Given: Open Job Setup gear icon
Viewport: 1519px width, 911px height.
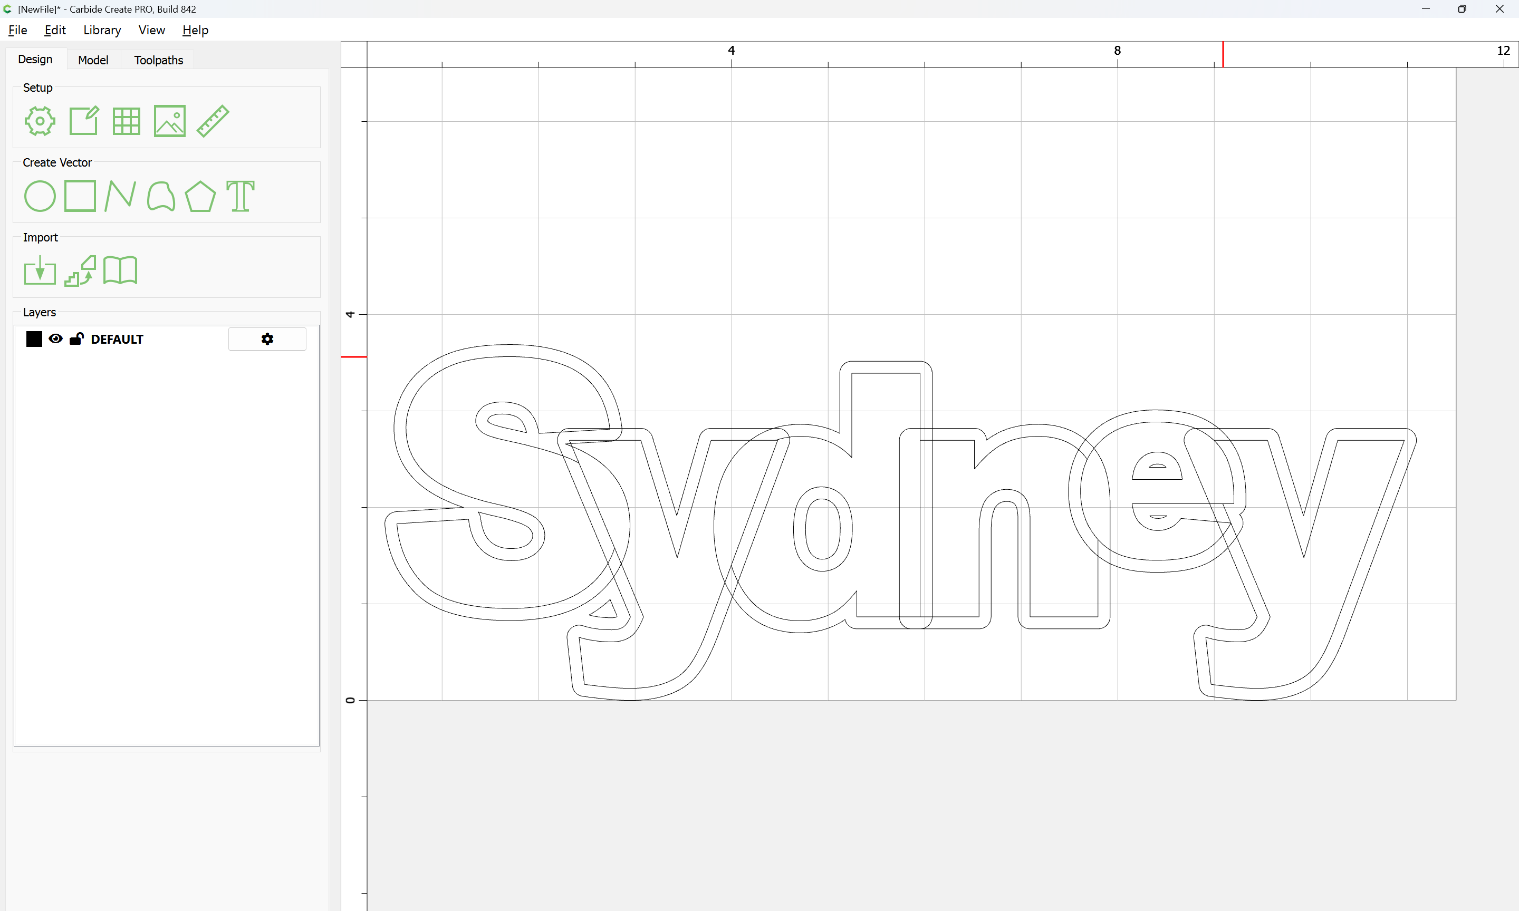Looking at the screenshot, I should pos(40,121).
